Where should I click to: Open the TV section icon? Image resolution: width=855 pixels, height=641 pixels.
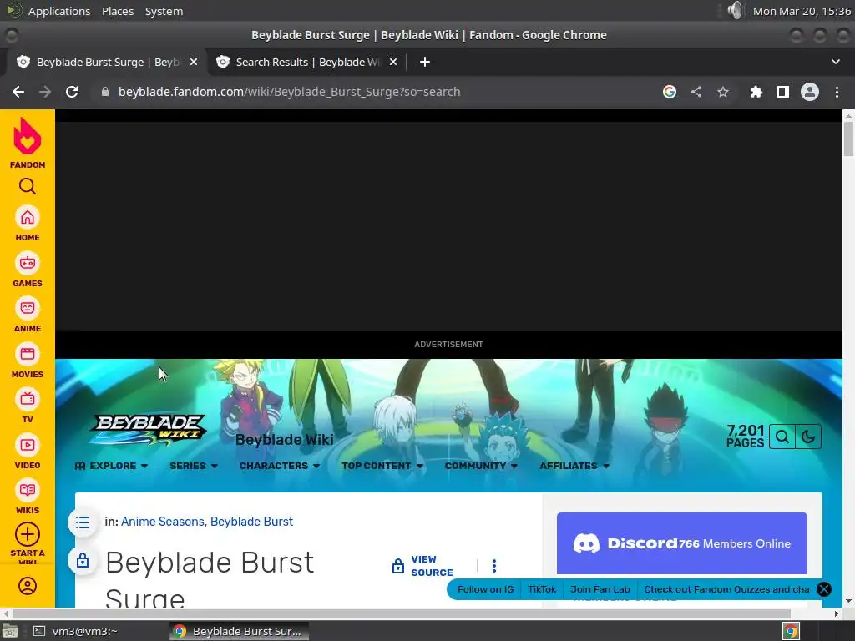(28, 406)
